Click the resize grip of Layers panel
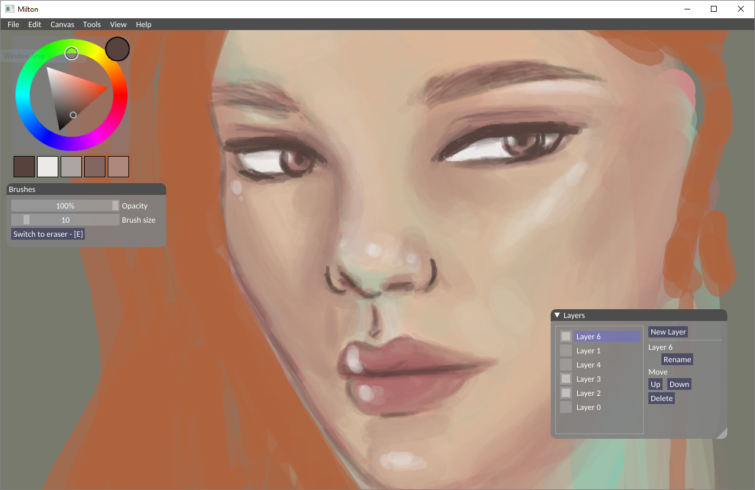The width and height of the screenshot is (755, 490). tap(721, 433)
